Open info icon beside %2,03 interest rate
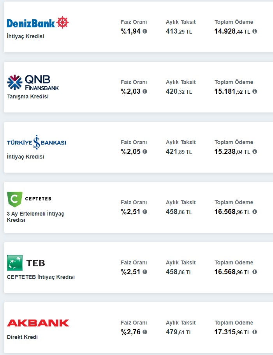Screen dimensions: 273x355 [145, 91]
